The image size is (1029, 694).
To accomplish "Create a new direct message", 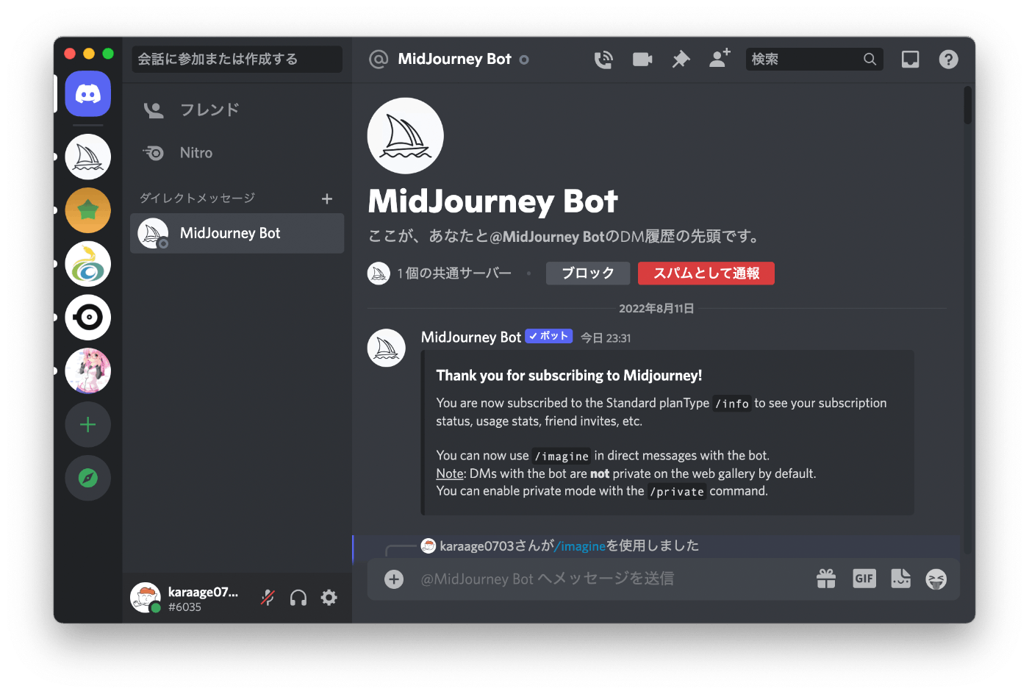I will pyautogui.click(x=327, y=198).
